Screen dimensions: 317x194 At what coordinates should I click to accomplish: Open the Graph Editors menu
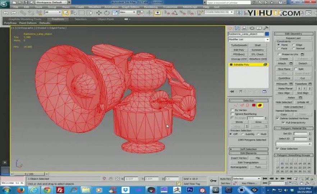coord(130,7)
